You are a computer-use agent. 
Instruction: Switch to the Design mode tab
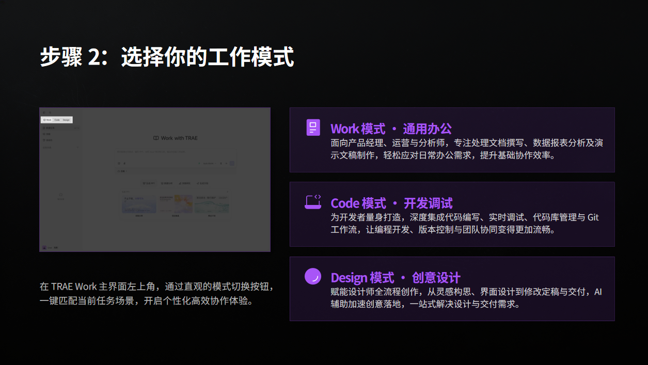point(66,120)
